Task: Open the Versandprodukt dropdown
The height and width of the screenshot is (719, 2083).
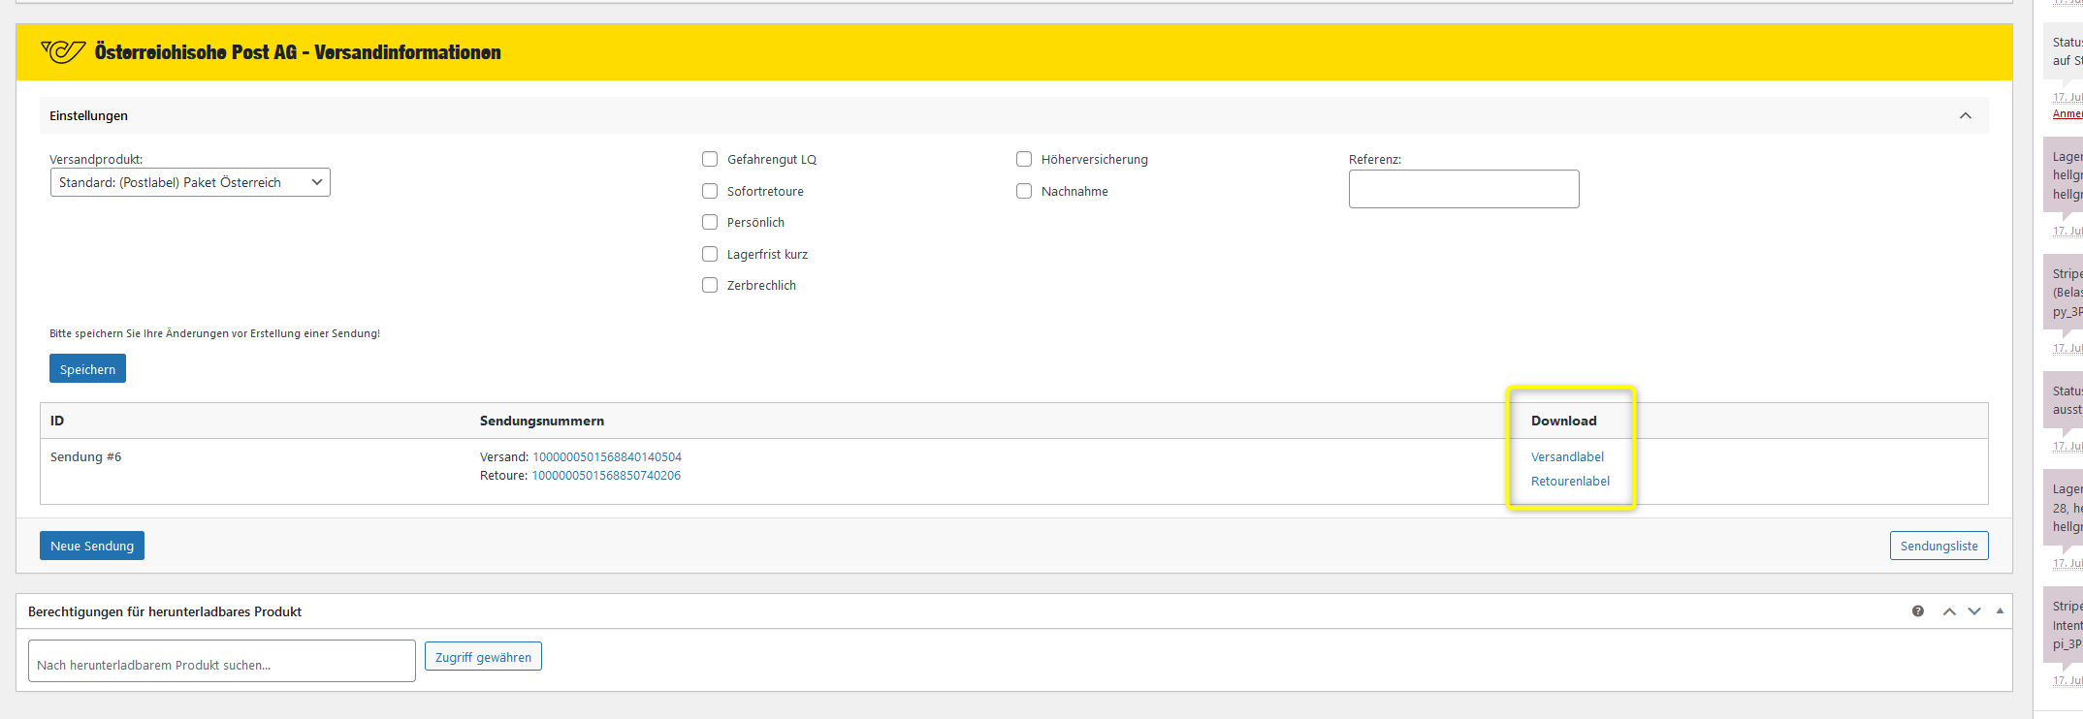Action: [x=190, y=182]
